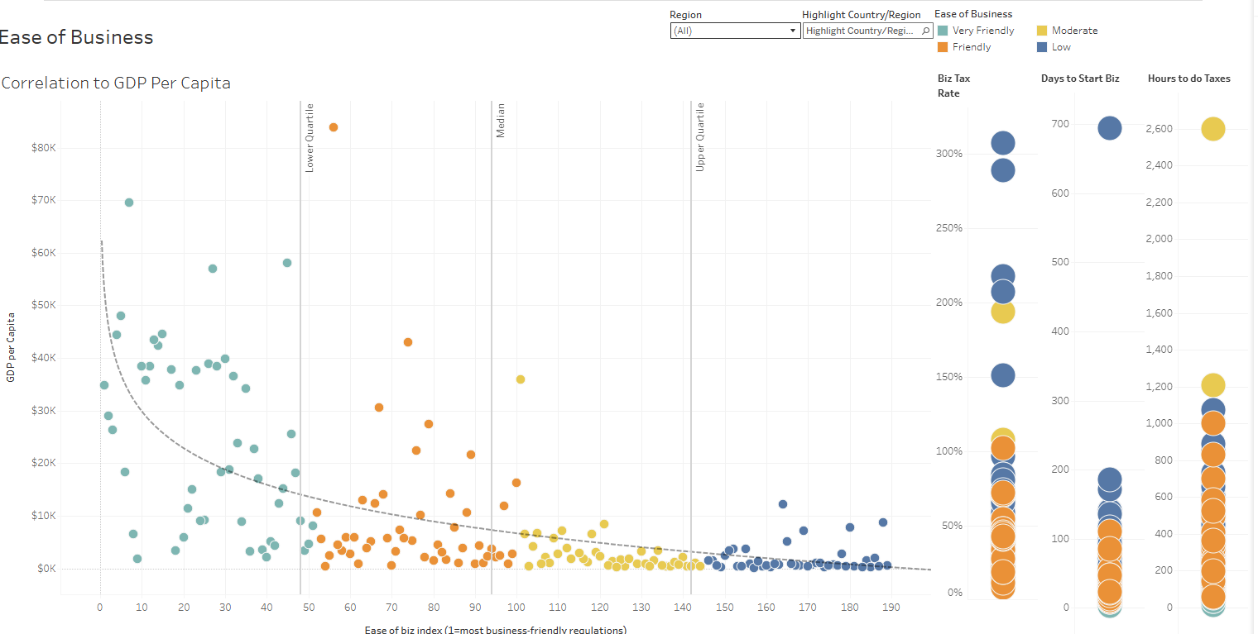Click the Hours to do Taxes column header
The width and height of the screenshot is (1258, 634).
[1188, 78]
